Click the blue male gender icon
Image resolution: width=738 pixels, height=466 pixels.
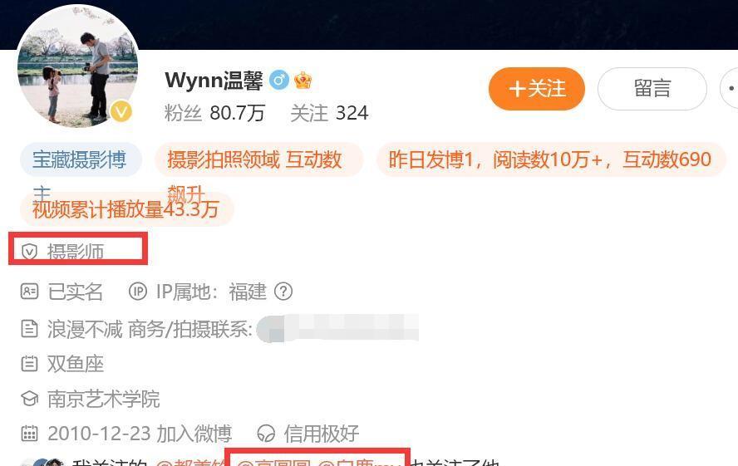(x=279, y=81)
